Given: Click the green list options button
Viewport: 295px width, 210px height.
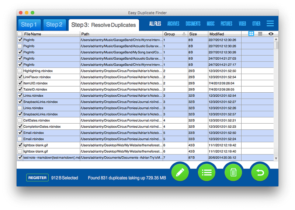Looking at the screenshot, I should (x=206, y=172).
